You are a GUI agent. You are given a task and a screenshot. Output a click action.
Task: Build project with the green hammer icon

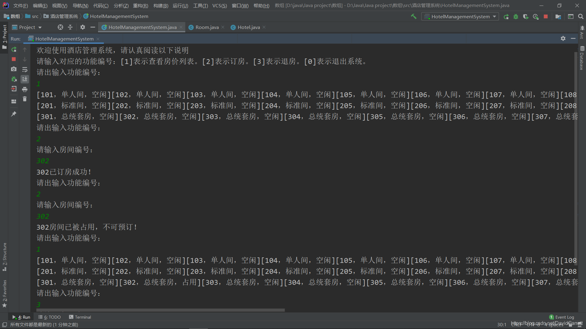tap(414, 16)
